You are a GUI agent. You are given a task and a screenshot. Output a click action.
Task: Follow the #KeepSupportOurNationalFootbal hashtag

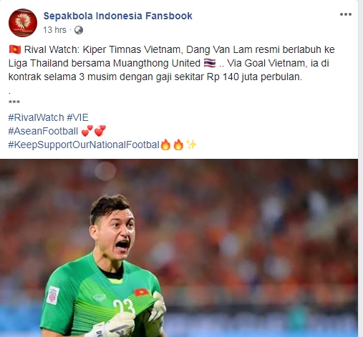click(84, 145)
